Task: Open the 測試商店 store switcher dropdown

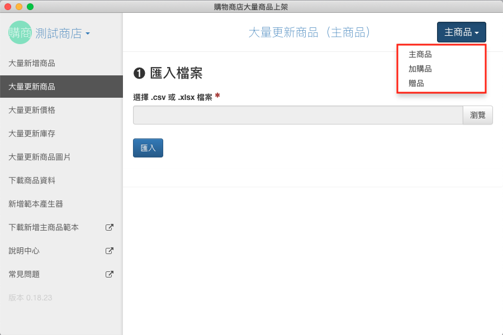Action: (x=63, y=33)
